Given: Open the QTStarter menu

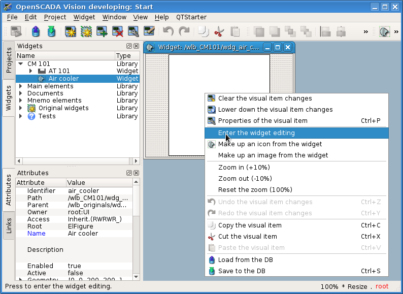Looking at the screenshot, I should 191,17.
